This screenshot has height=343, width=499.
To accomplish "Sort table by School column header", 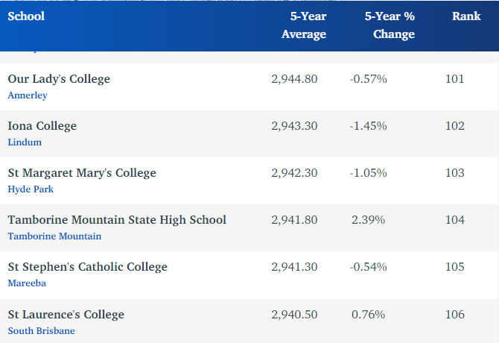I will 26,16.
